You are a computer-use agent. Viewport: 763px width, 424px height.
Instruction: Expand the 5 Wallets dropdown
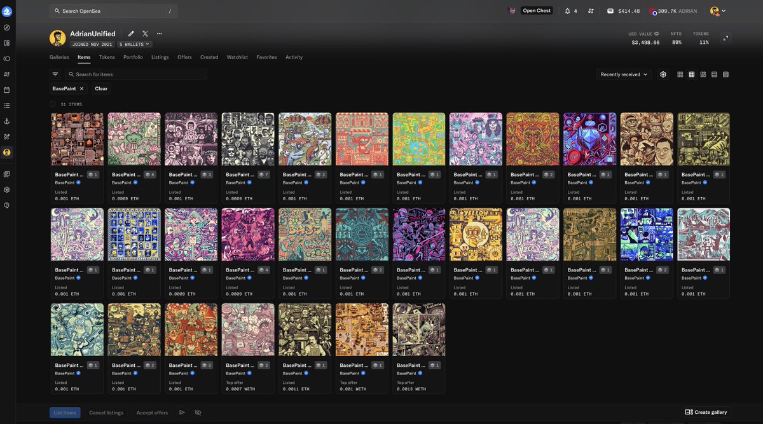[x=135, y=44]
